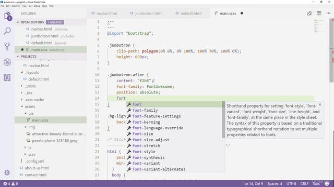Click the unsaved dot on main.scss tab
The height and width of the screenshot is (187, 334).
pos(242,13)
